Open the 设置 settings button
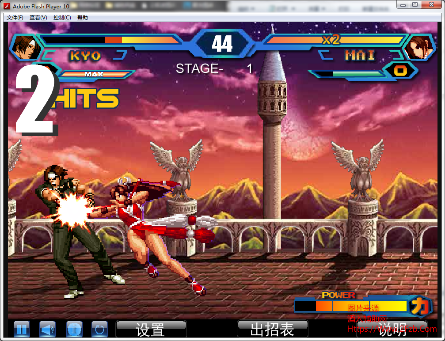Viewport: 445px width, 341px height. 151,330
